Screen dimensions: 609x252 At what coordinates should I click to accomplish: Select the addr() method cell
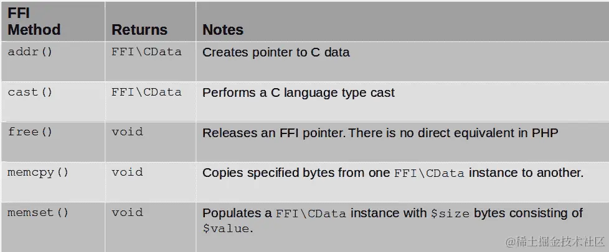tap(31, 52)
